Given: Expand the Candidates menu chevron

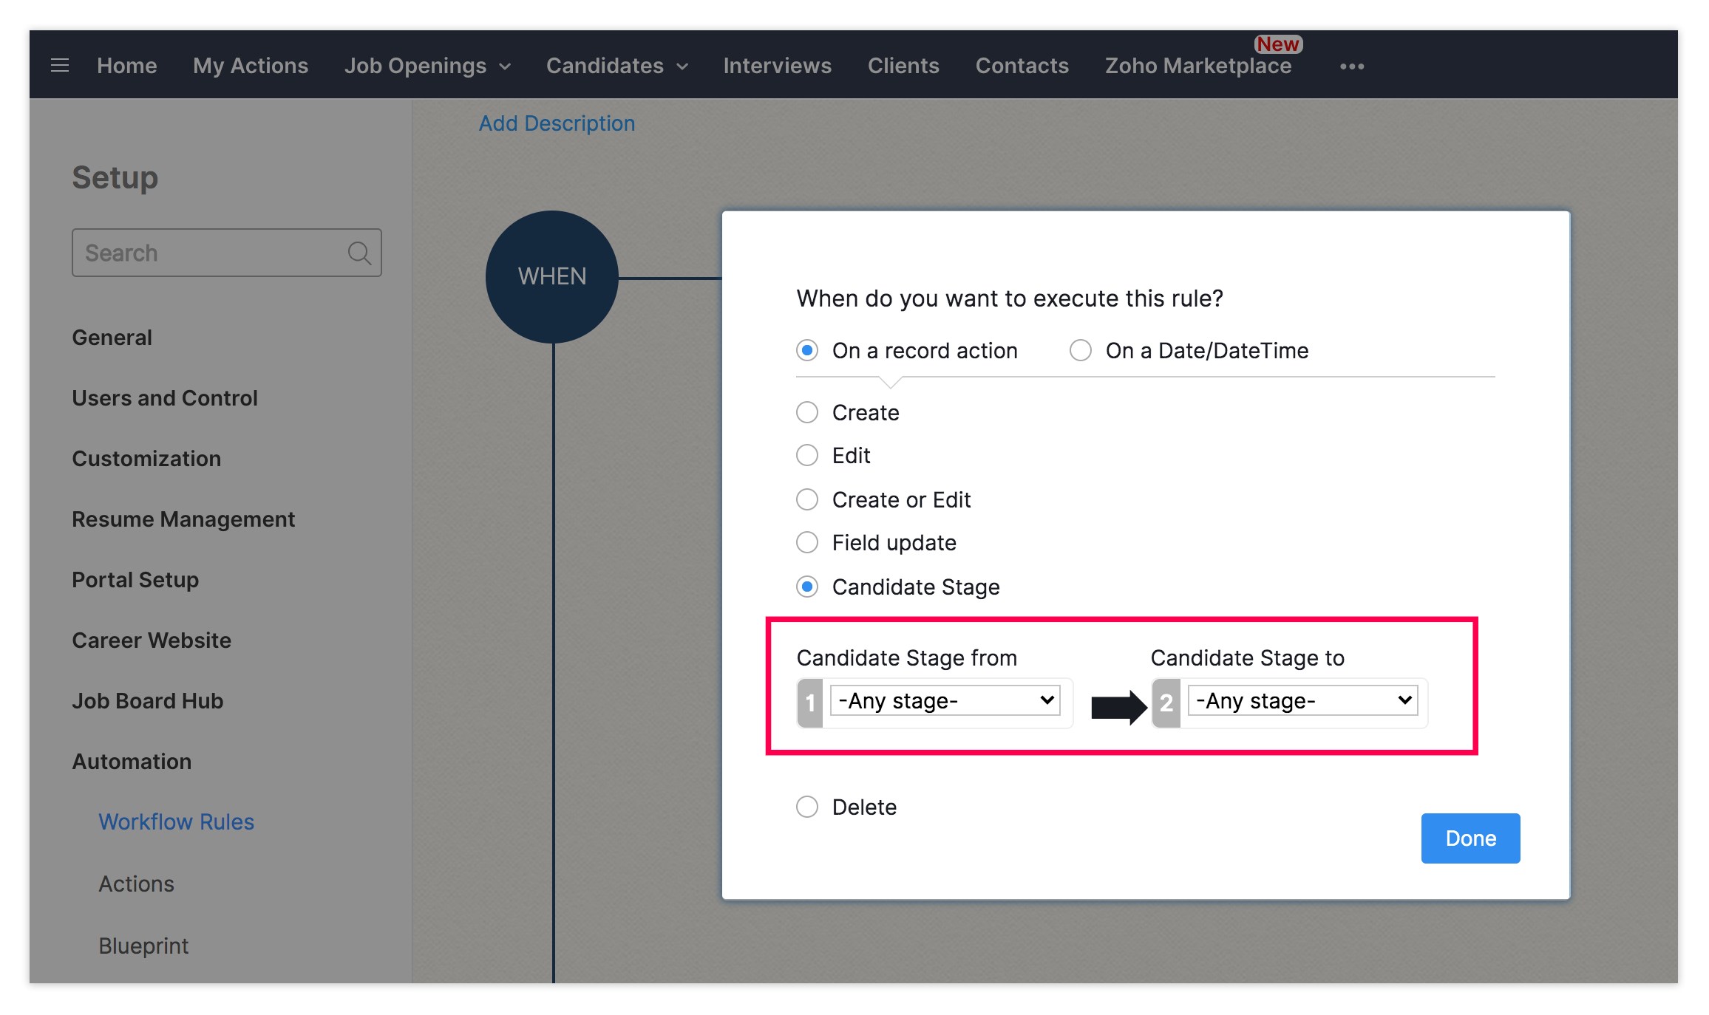Looking at the screenshot, I should coord(682,66).
